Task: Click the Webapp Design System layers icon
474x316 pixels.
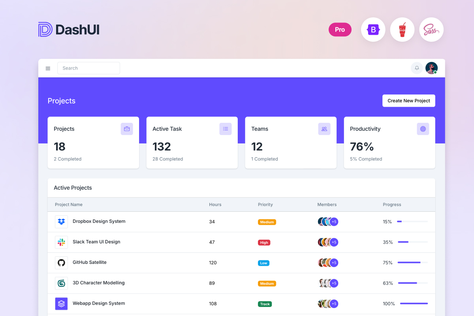Action: point(61,304)
